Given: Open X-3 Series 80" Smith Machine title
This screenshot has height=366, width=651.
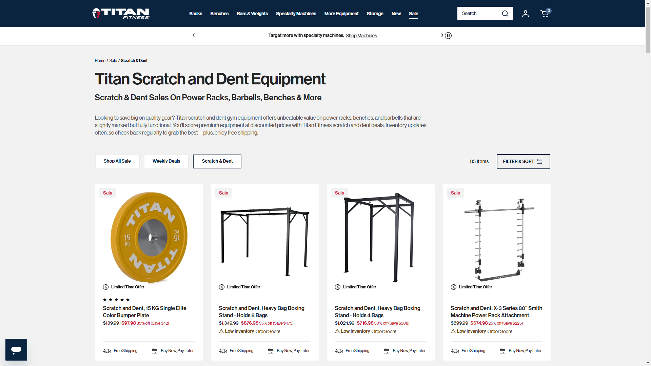Looking at the screenshot, I should 496,312.
